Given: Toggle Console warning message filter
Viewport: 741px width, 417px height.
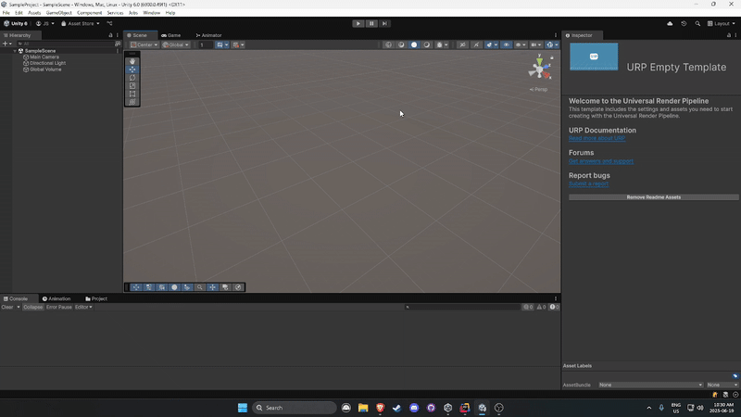Looking at the screenshot, I should pyautogui.click(x=541, y=308).
